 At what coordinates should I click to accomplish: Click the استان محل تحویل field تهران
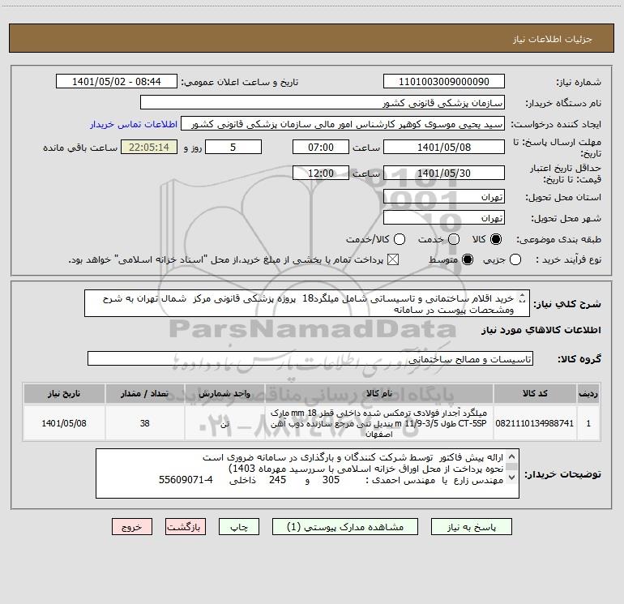[x=444, y=196]
